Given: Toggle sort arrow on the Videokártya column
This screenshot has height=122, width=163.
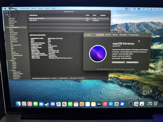Looking at the screenshot, I should click(84, 15).
